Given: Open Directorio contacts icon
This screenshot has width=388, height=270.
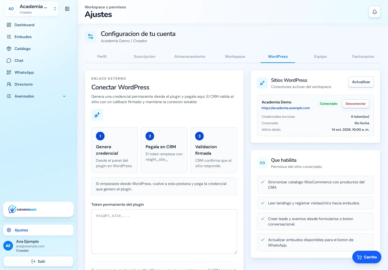Looking at the screenshot, I should click(x=9, y=84).
